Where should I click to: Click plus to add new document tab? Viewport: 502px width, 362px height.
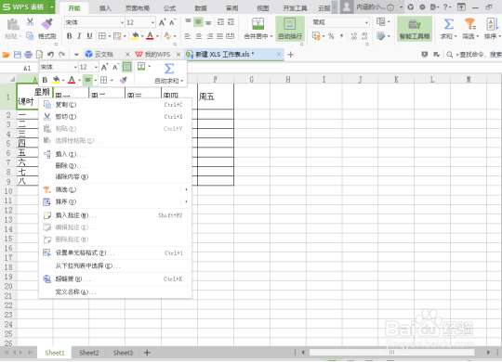(290, 55)
